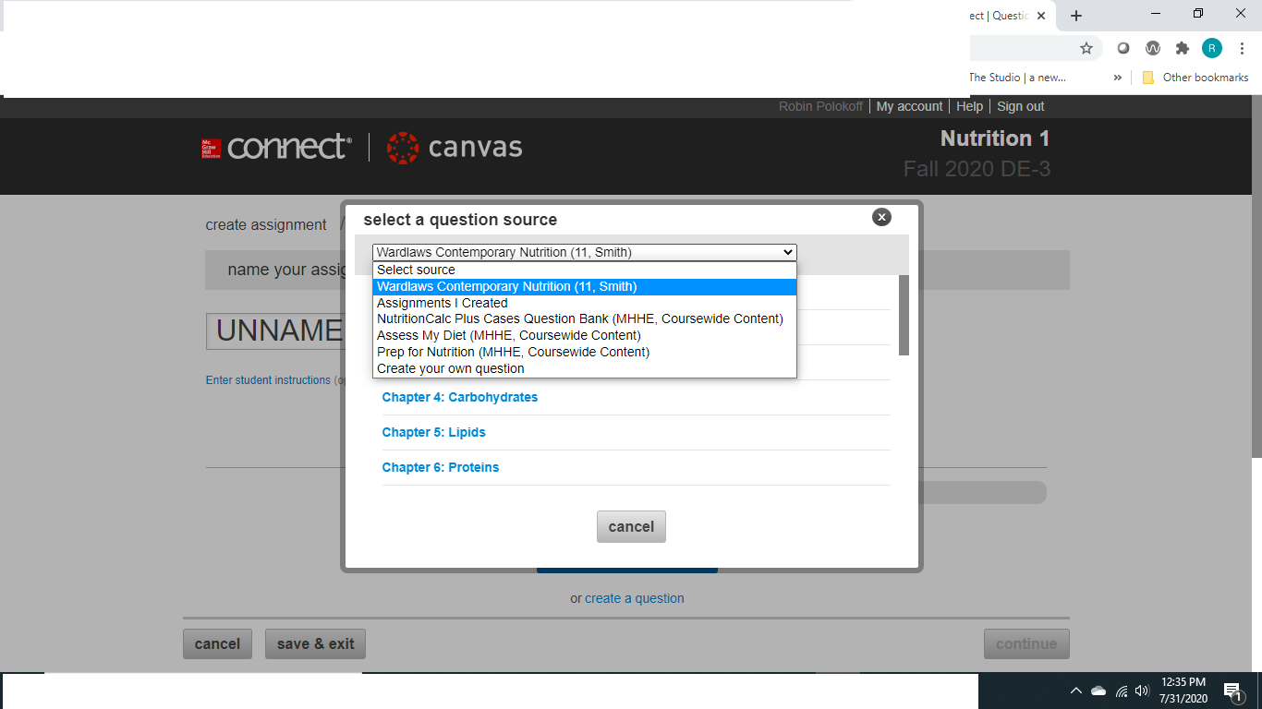Viewport: 1262px width, 709px height.
Task: Select 'NutritionCalc Plus Cases Question Bank'
Action: [x=579, y=318]
